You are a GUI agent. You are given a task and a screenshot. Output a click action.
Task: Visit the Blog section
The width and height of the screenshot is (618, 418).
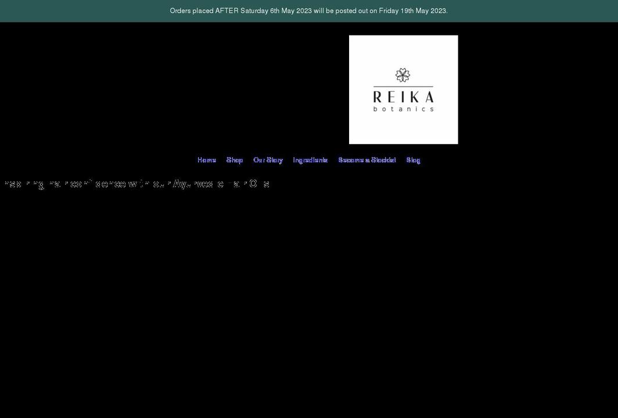pos(414,159)
